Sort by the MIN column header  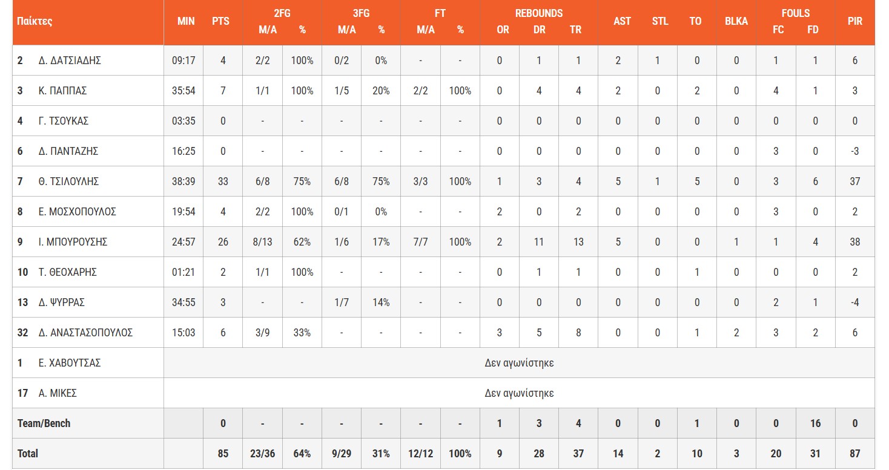pos(186,21)
